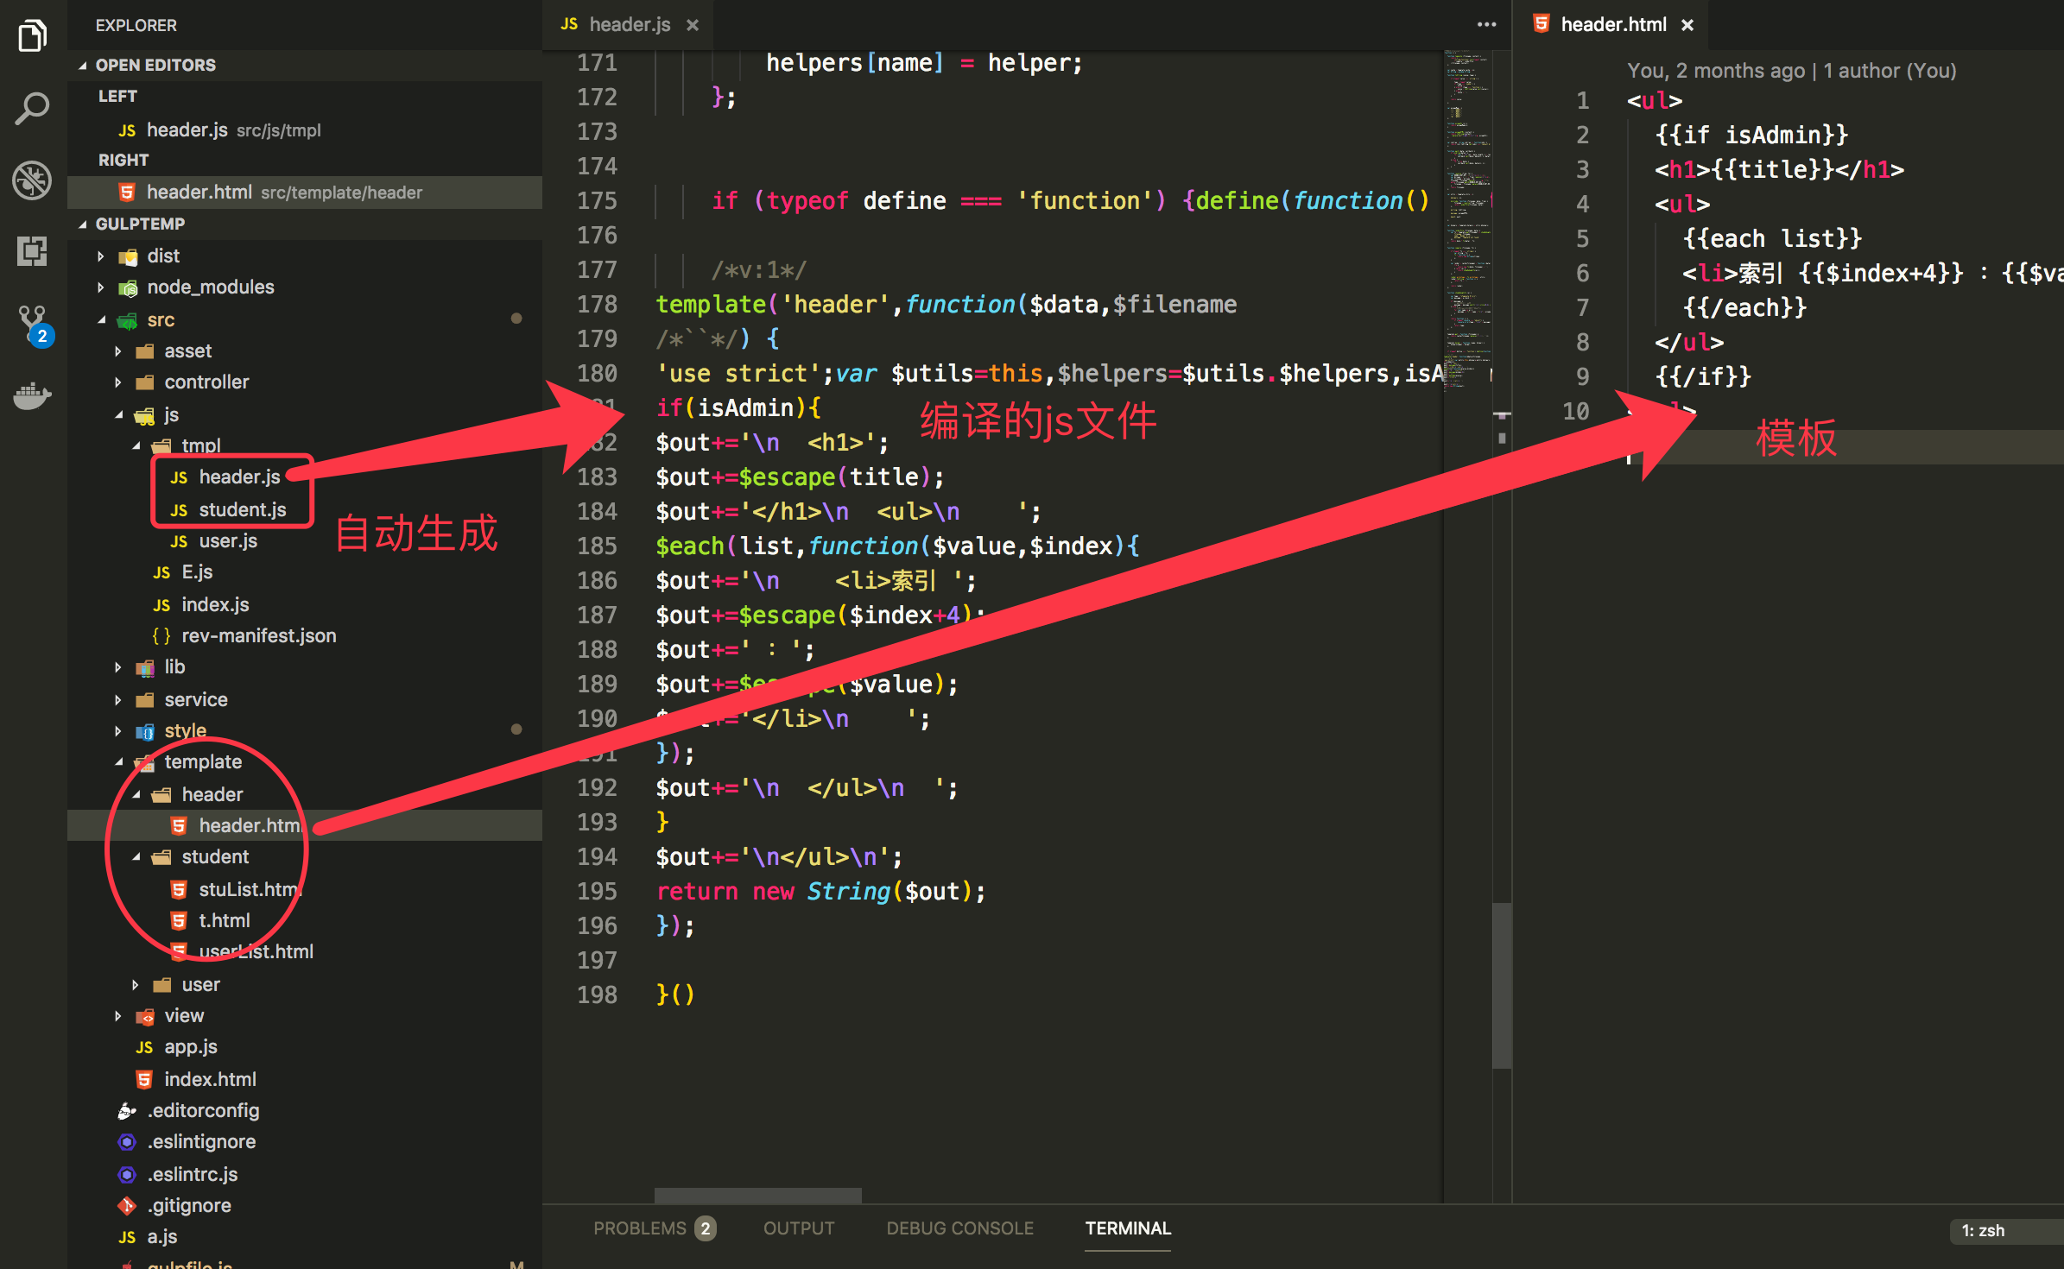Open the .eslintignore file
This screenshot has height=1269, width=2064.
pos(305,1141)
